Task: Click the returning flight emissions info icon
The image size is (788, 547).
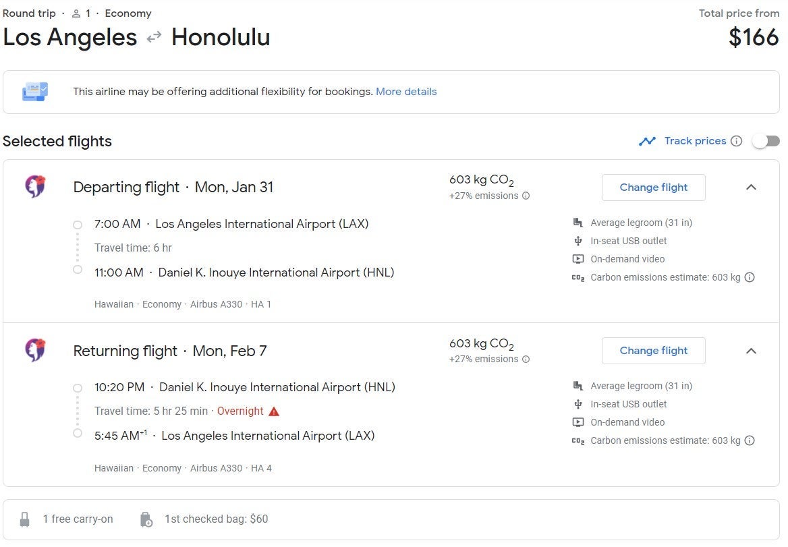Action: click(526, 359)
